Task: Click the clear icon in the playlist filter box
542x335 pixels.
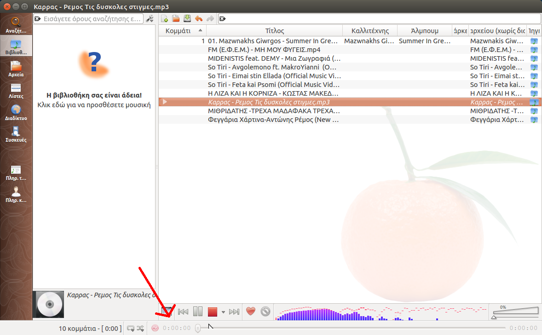Action: (x=223, y=19)
